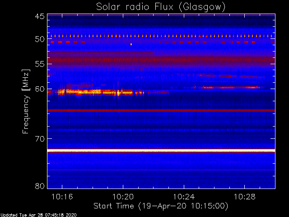The image size is (289, 217).
Task: Click the 10:16 time axis label
Action: click(62, 197)
